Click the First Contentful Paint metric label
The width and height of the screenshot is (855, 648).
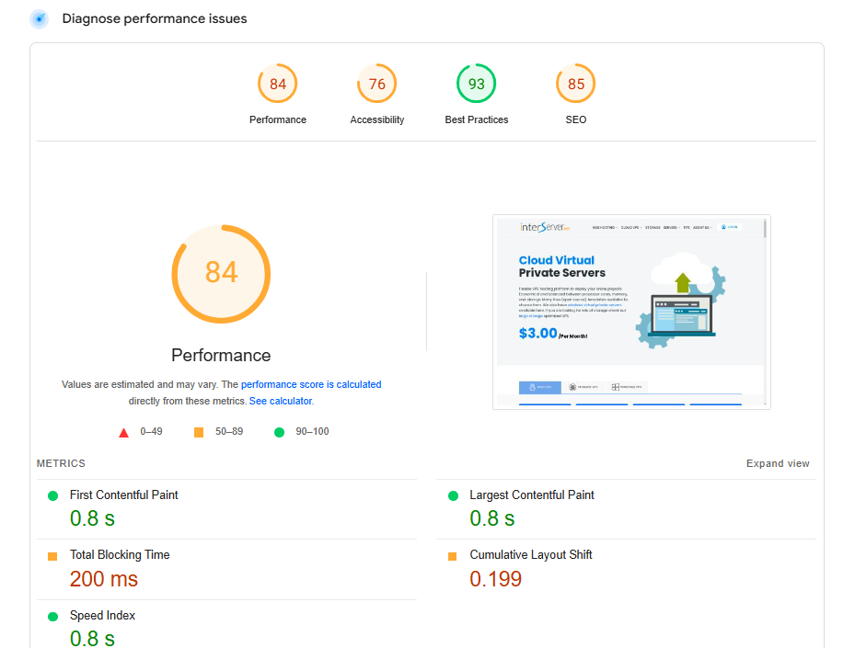[123, 495]
